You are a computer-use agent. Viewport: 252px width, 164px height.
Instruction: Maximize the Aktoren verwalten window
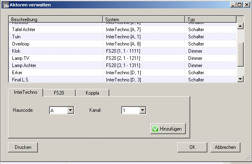tap(240, 4)
